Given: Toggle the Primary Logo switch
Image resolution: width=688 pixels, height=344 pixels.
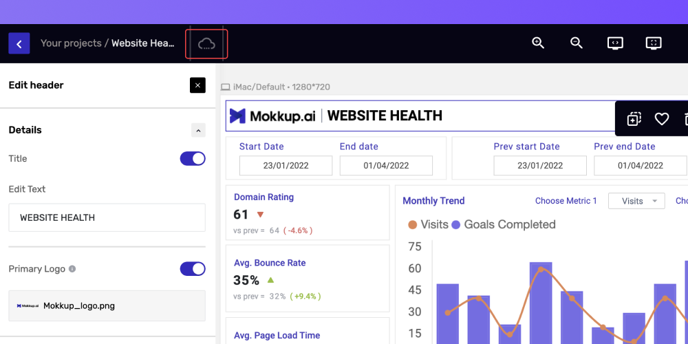Looking at the screenshot, I should (x=193, y=268).
